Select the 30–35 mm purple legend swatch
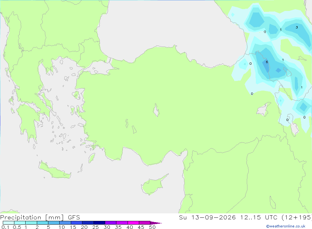The image size is (312, 229). point(110,223)
